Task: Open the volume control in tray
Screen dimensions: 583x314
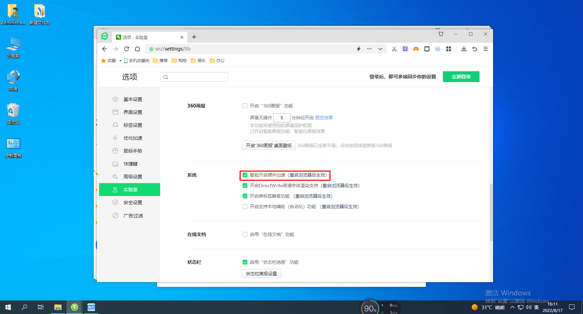Action: click(x=528, y=307)
